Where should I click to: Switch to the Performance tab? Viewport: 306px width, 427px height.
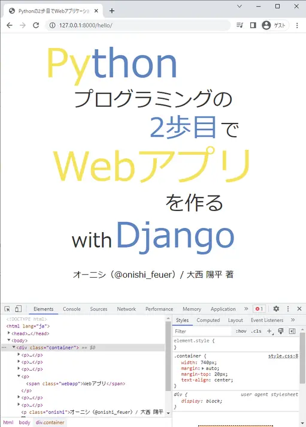(x=159, y=309)
